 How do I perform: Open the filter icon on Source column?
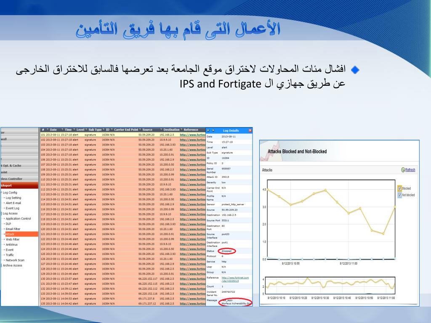coord(140,130)
